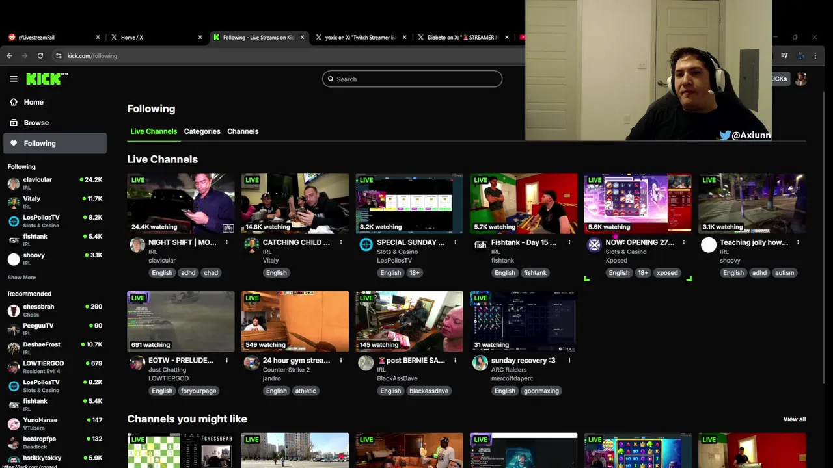Open LOWTIERGOD avatar under EOTW stream card
Viewport: 833px width, 468px height.
[x=137, y=363]
